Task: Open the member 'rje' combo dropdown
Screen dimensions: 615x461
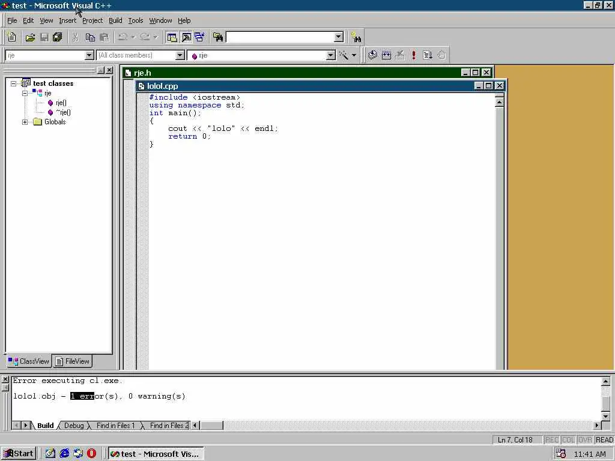Action: click(x=331, y=55)
